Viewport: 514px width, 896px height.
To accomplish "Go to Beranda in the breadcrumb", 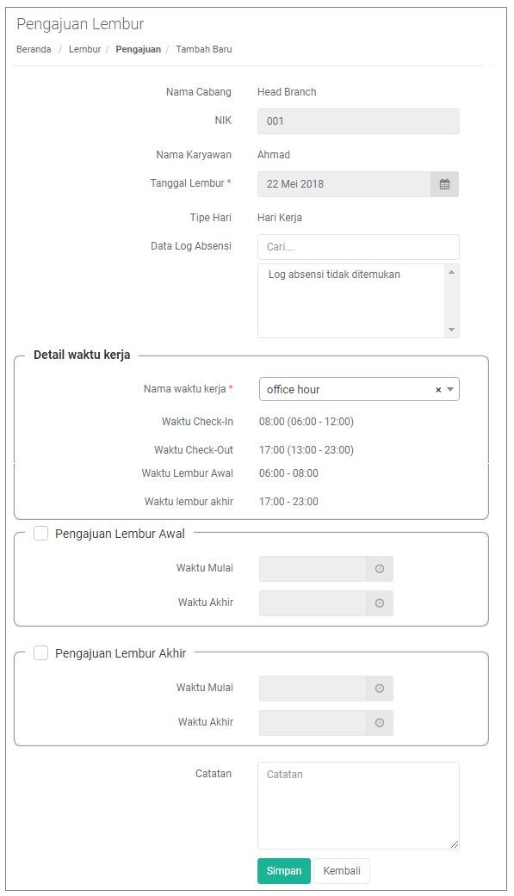I will [x=34, y=49].
